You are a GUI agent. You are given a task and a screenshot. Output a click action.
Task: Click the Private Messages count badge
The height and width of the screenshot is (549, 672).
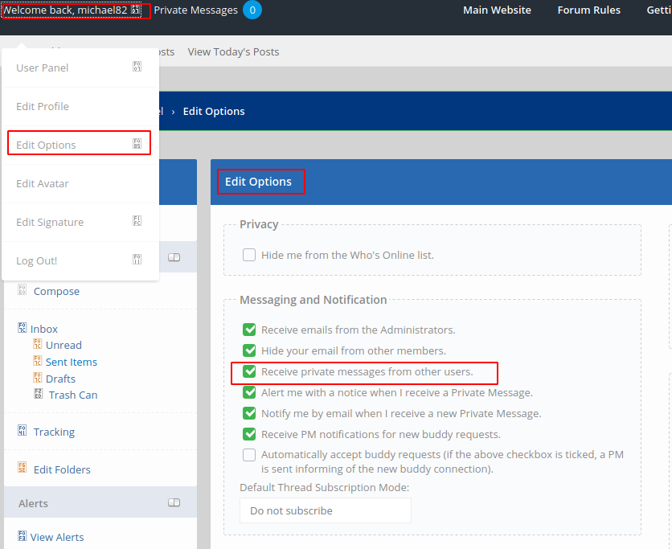(252, 10)
